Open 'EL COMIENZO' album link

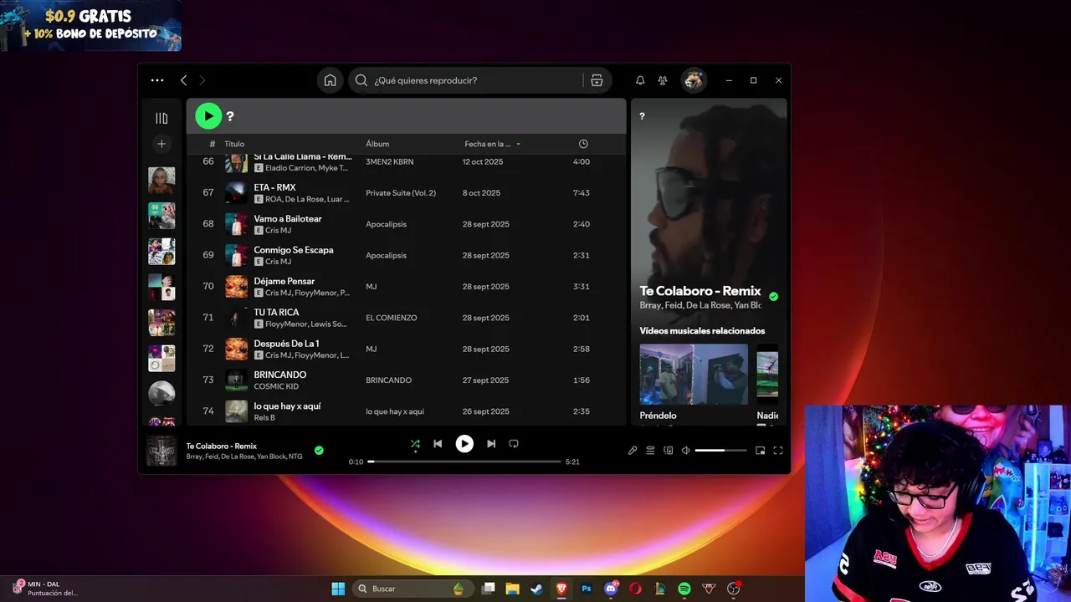(x=391, y=318)
